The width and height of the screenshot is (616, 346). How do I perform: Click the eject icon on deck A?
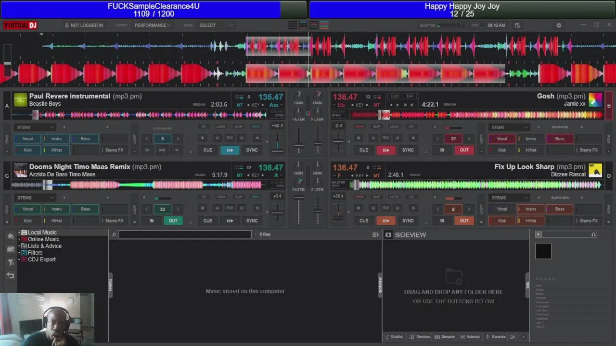[257, 138]
